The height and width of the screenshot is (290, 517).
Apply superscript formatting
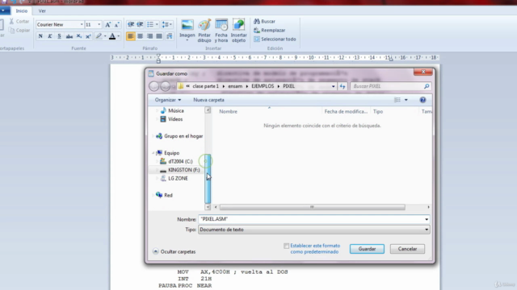coord(88,36)
